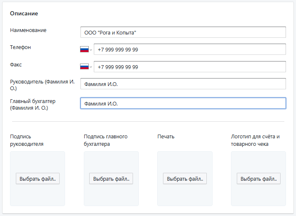The image size is (296, 216).
Task: Click Выбрать файл under Печать
Action: tap(185, 179)
